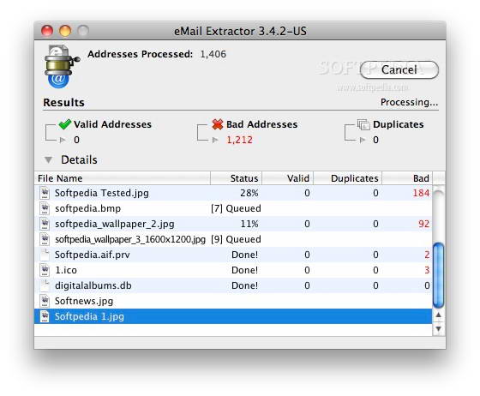Click Done! status for 1.ico
The image size is (480, 396).
click(x=244, y=270)
